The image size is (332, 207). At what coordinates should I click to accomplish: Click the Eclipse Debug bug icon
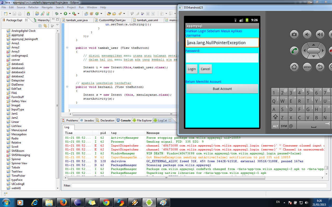click(57, 13)
